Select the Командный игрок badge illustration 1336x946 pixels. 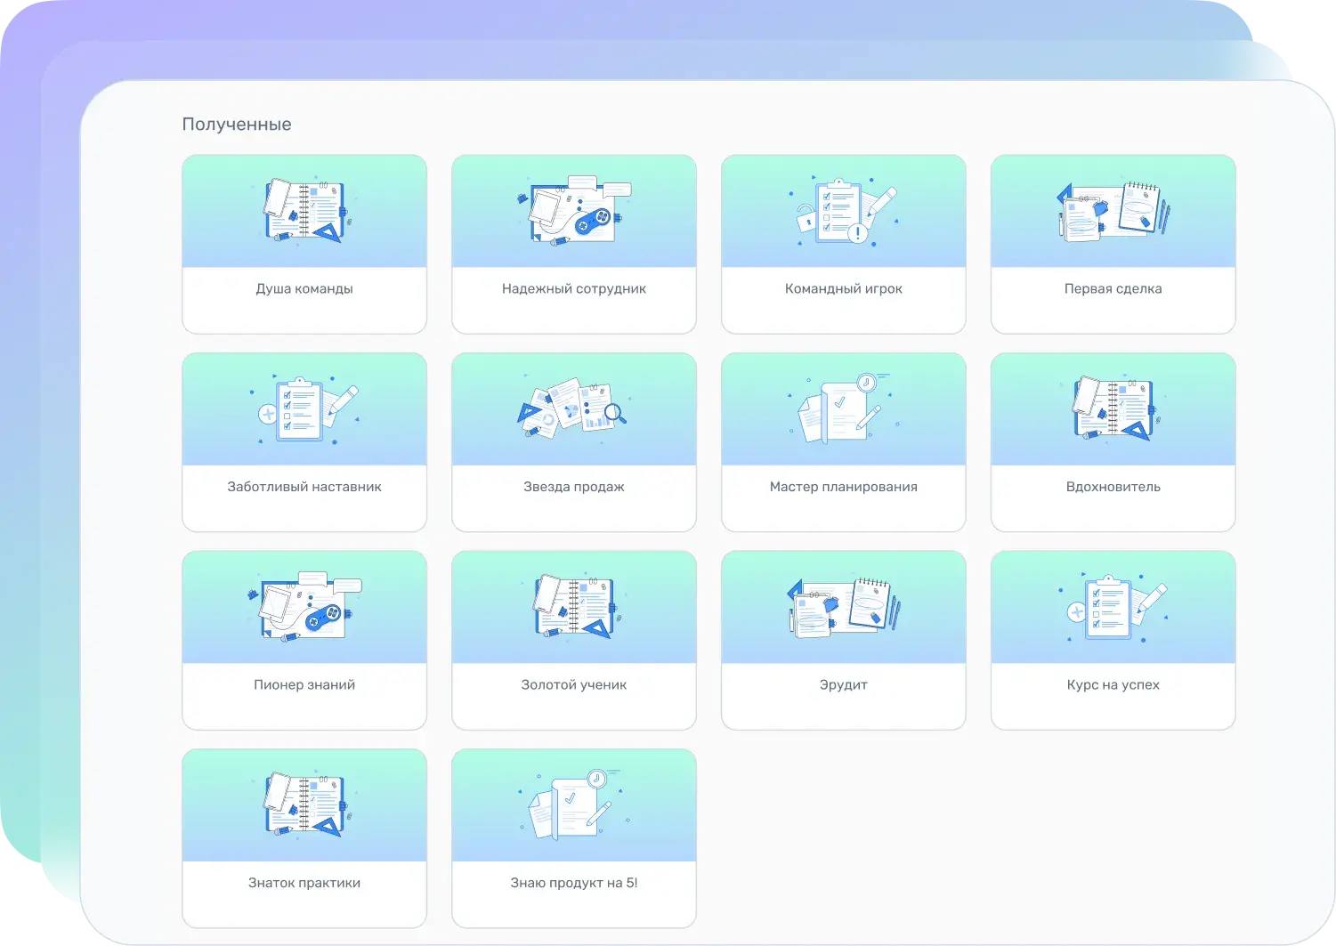844,211
